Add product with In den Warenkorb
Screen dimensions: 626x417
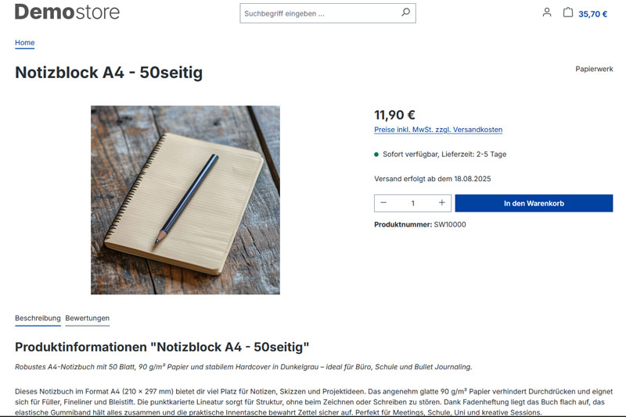(x=534, y=203)
